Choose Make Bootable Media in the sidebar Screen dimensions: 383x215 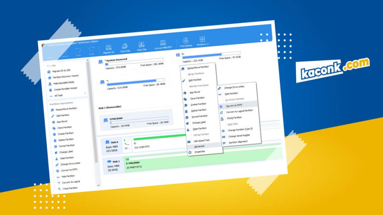pos(61,83)
